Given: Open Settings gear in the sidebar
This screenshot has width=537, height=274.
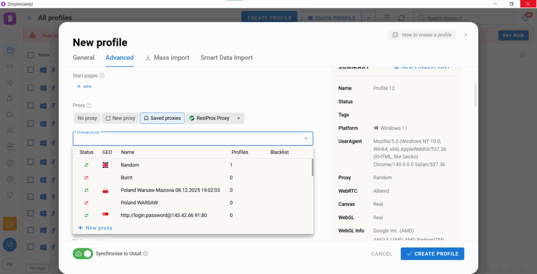Looking at the screenshot, I should tap(10, 179).
